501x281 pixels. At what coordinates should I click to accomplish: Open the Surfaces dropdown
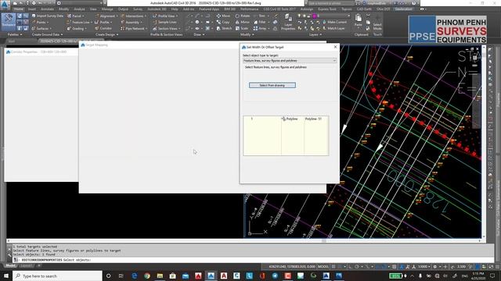pos(41,29)
